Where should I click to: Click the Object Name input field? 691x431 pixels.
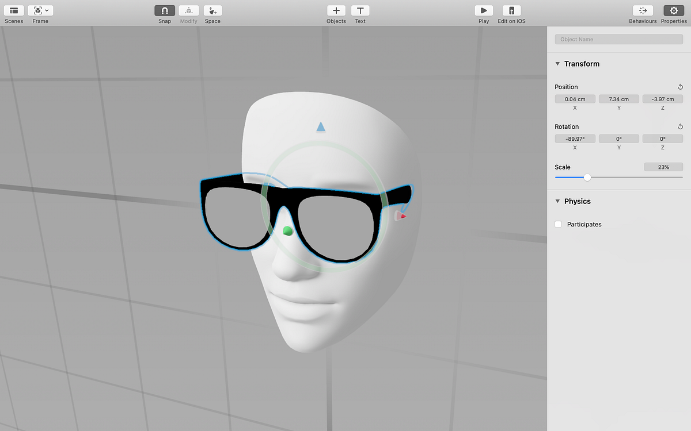coord(618,39)
